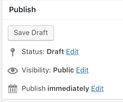Click the Status: label text
The height and width of the screenshot is (102, 123).
pyautogui.click(x=33, y=52)
